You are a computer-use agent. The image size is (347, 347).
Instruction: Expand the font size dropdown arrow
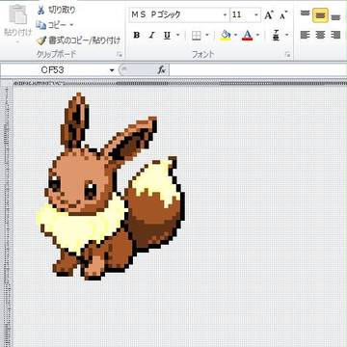tap(256, 15)
